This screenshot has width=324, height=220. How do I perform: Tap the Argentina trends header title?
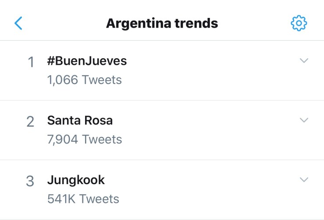click(x=162, y=23)
